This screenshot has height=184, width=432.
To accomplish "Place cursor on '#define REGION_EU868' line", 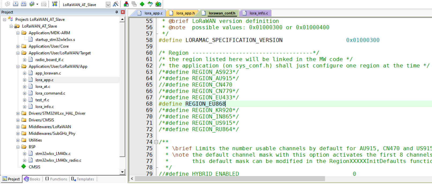I will [192, 104].
